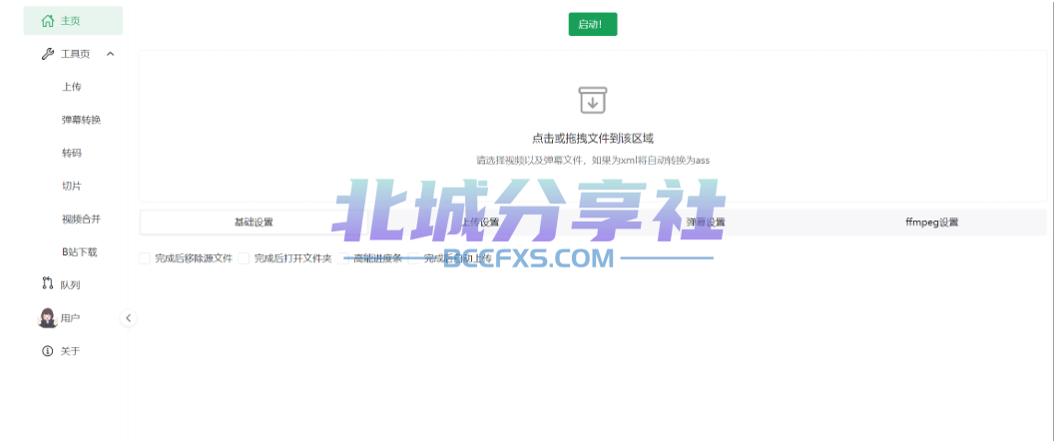Image resolution: width=1059 pixels, height=441 pixels.
Task: Open the 上传 tool page
Action: 72,87
